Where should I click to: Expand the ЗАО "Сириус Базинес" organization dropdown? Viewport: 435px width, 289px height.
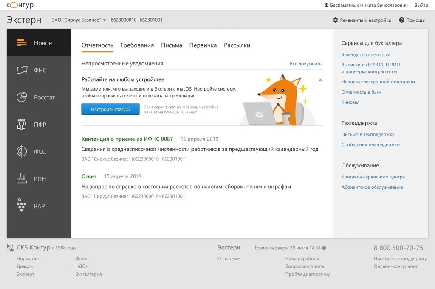pyautogui.click(x=79, y=20)
